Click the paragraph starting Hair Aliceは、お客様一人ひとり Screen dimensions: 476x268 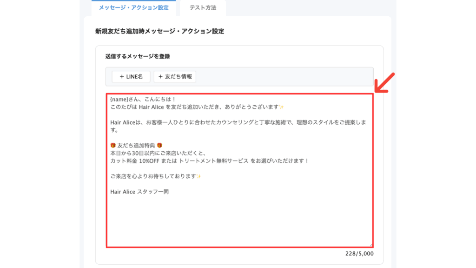tap(238, 126)
